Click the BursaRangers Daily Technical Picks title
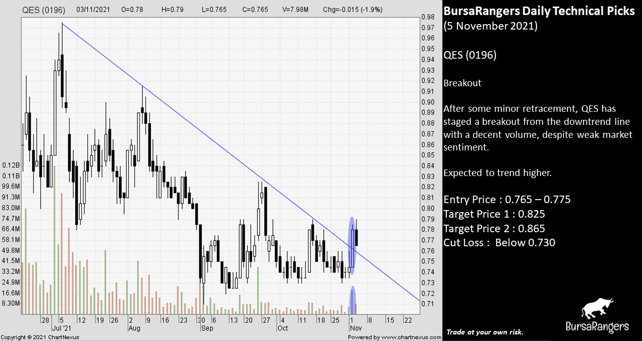The width and height of the screenshot is (642, 341). tap(539, 12)
